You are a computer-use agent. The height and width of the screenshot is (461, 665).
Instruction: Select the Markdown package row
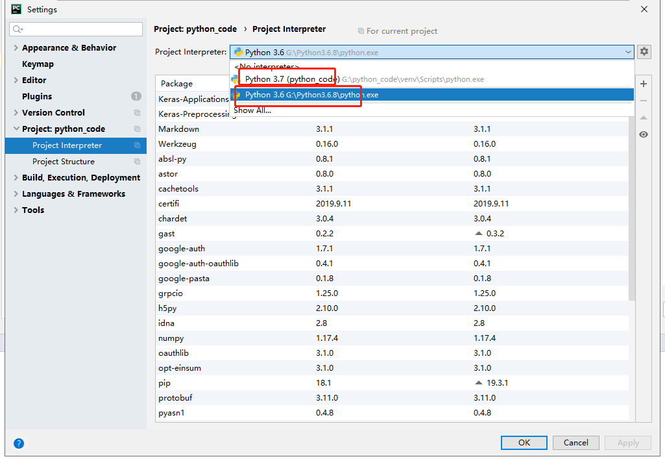392,129
